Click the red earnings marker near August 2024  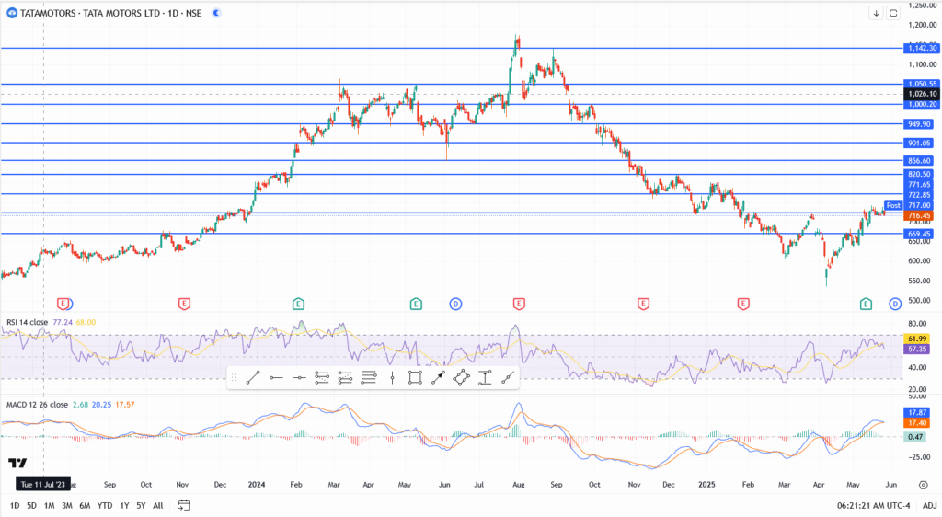pos(519,304)
